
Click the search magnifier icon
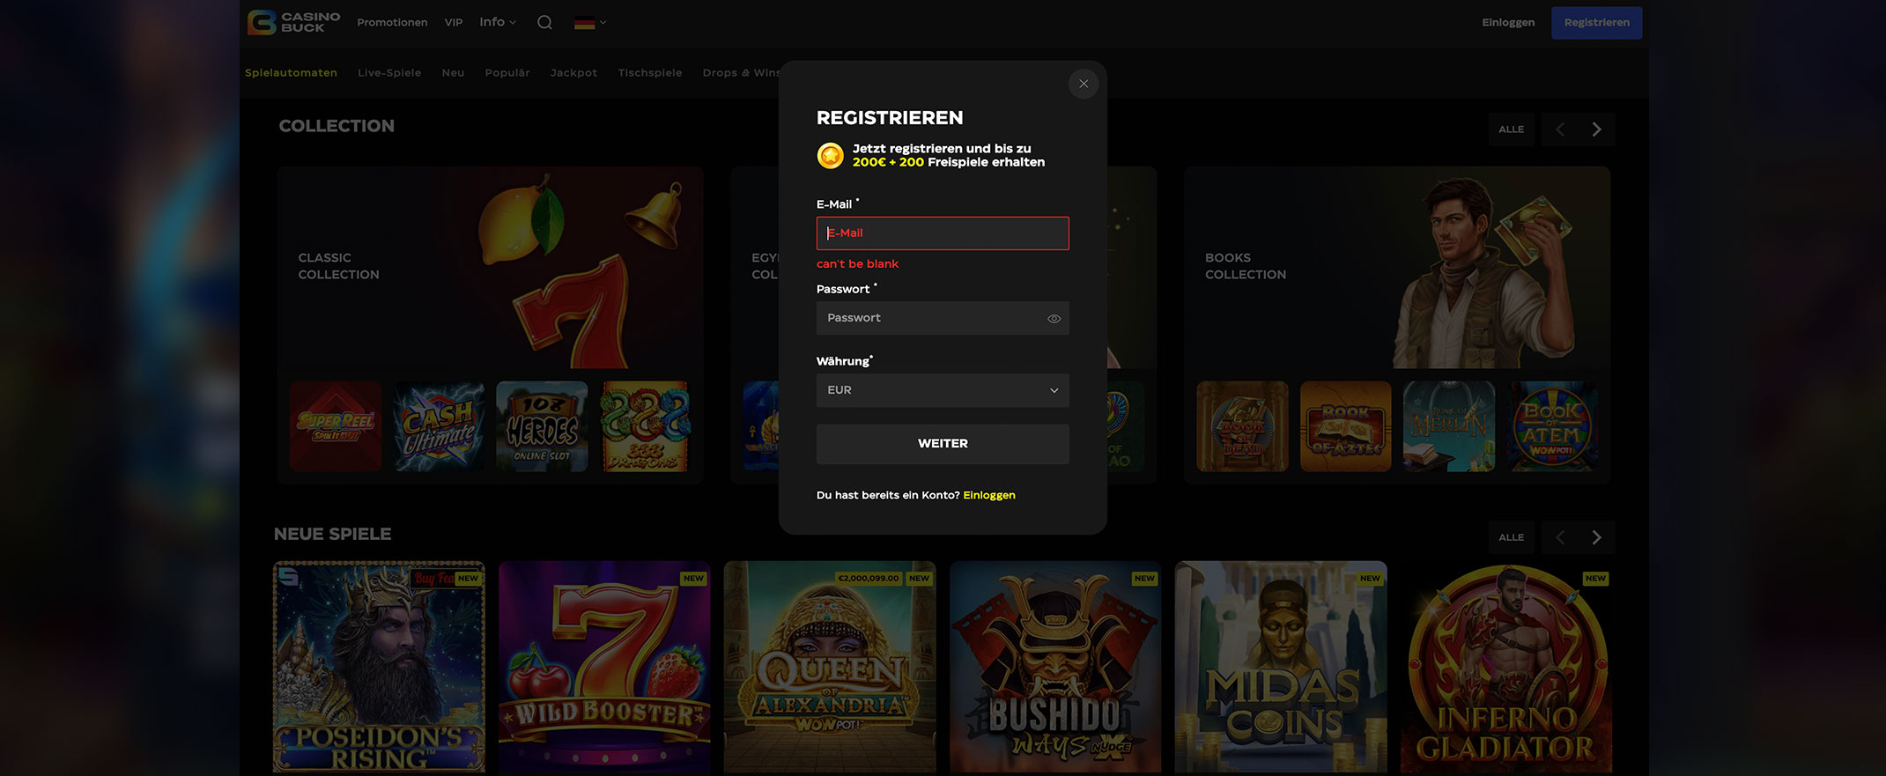(545, 22)
